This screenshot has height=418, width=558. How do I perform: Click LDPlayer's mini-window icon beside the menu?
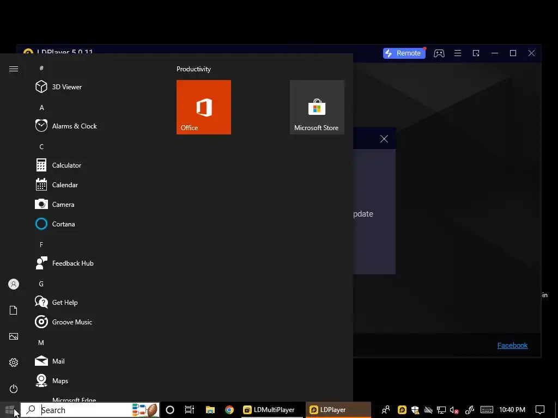[x=476, y=53]
